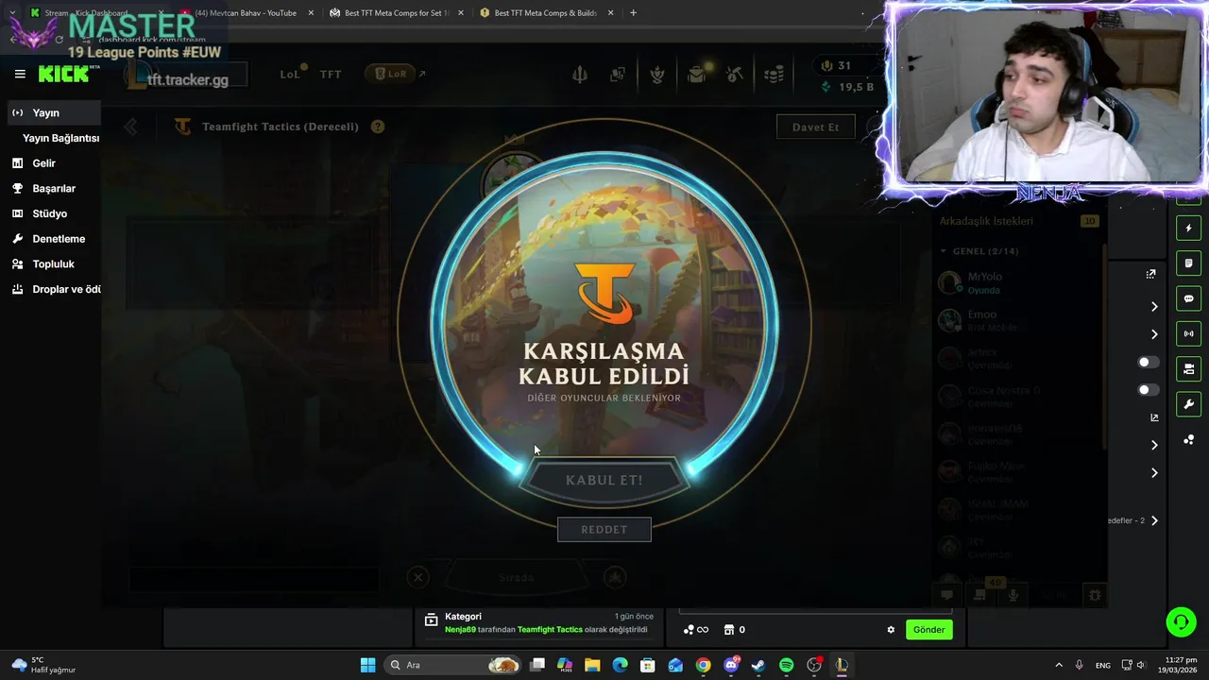1209x680 pixels.
Task: Click the camera/server icon in Kick toolbar
Action: [1188, 368]
